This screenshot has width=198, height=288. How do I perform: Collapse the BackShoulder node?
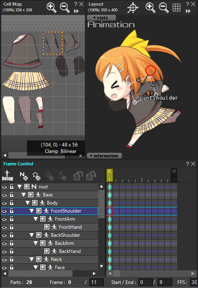32,235
